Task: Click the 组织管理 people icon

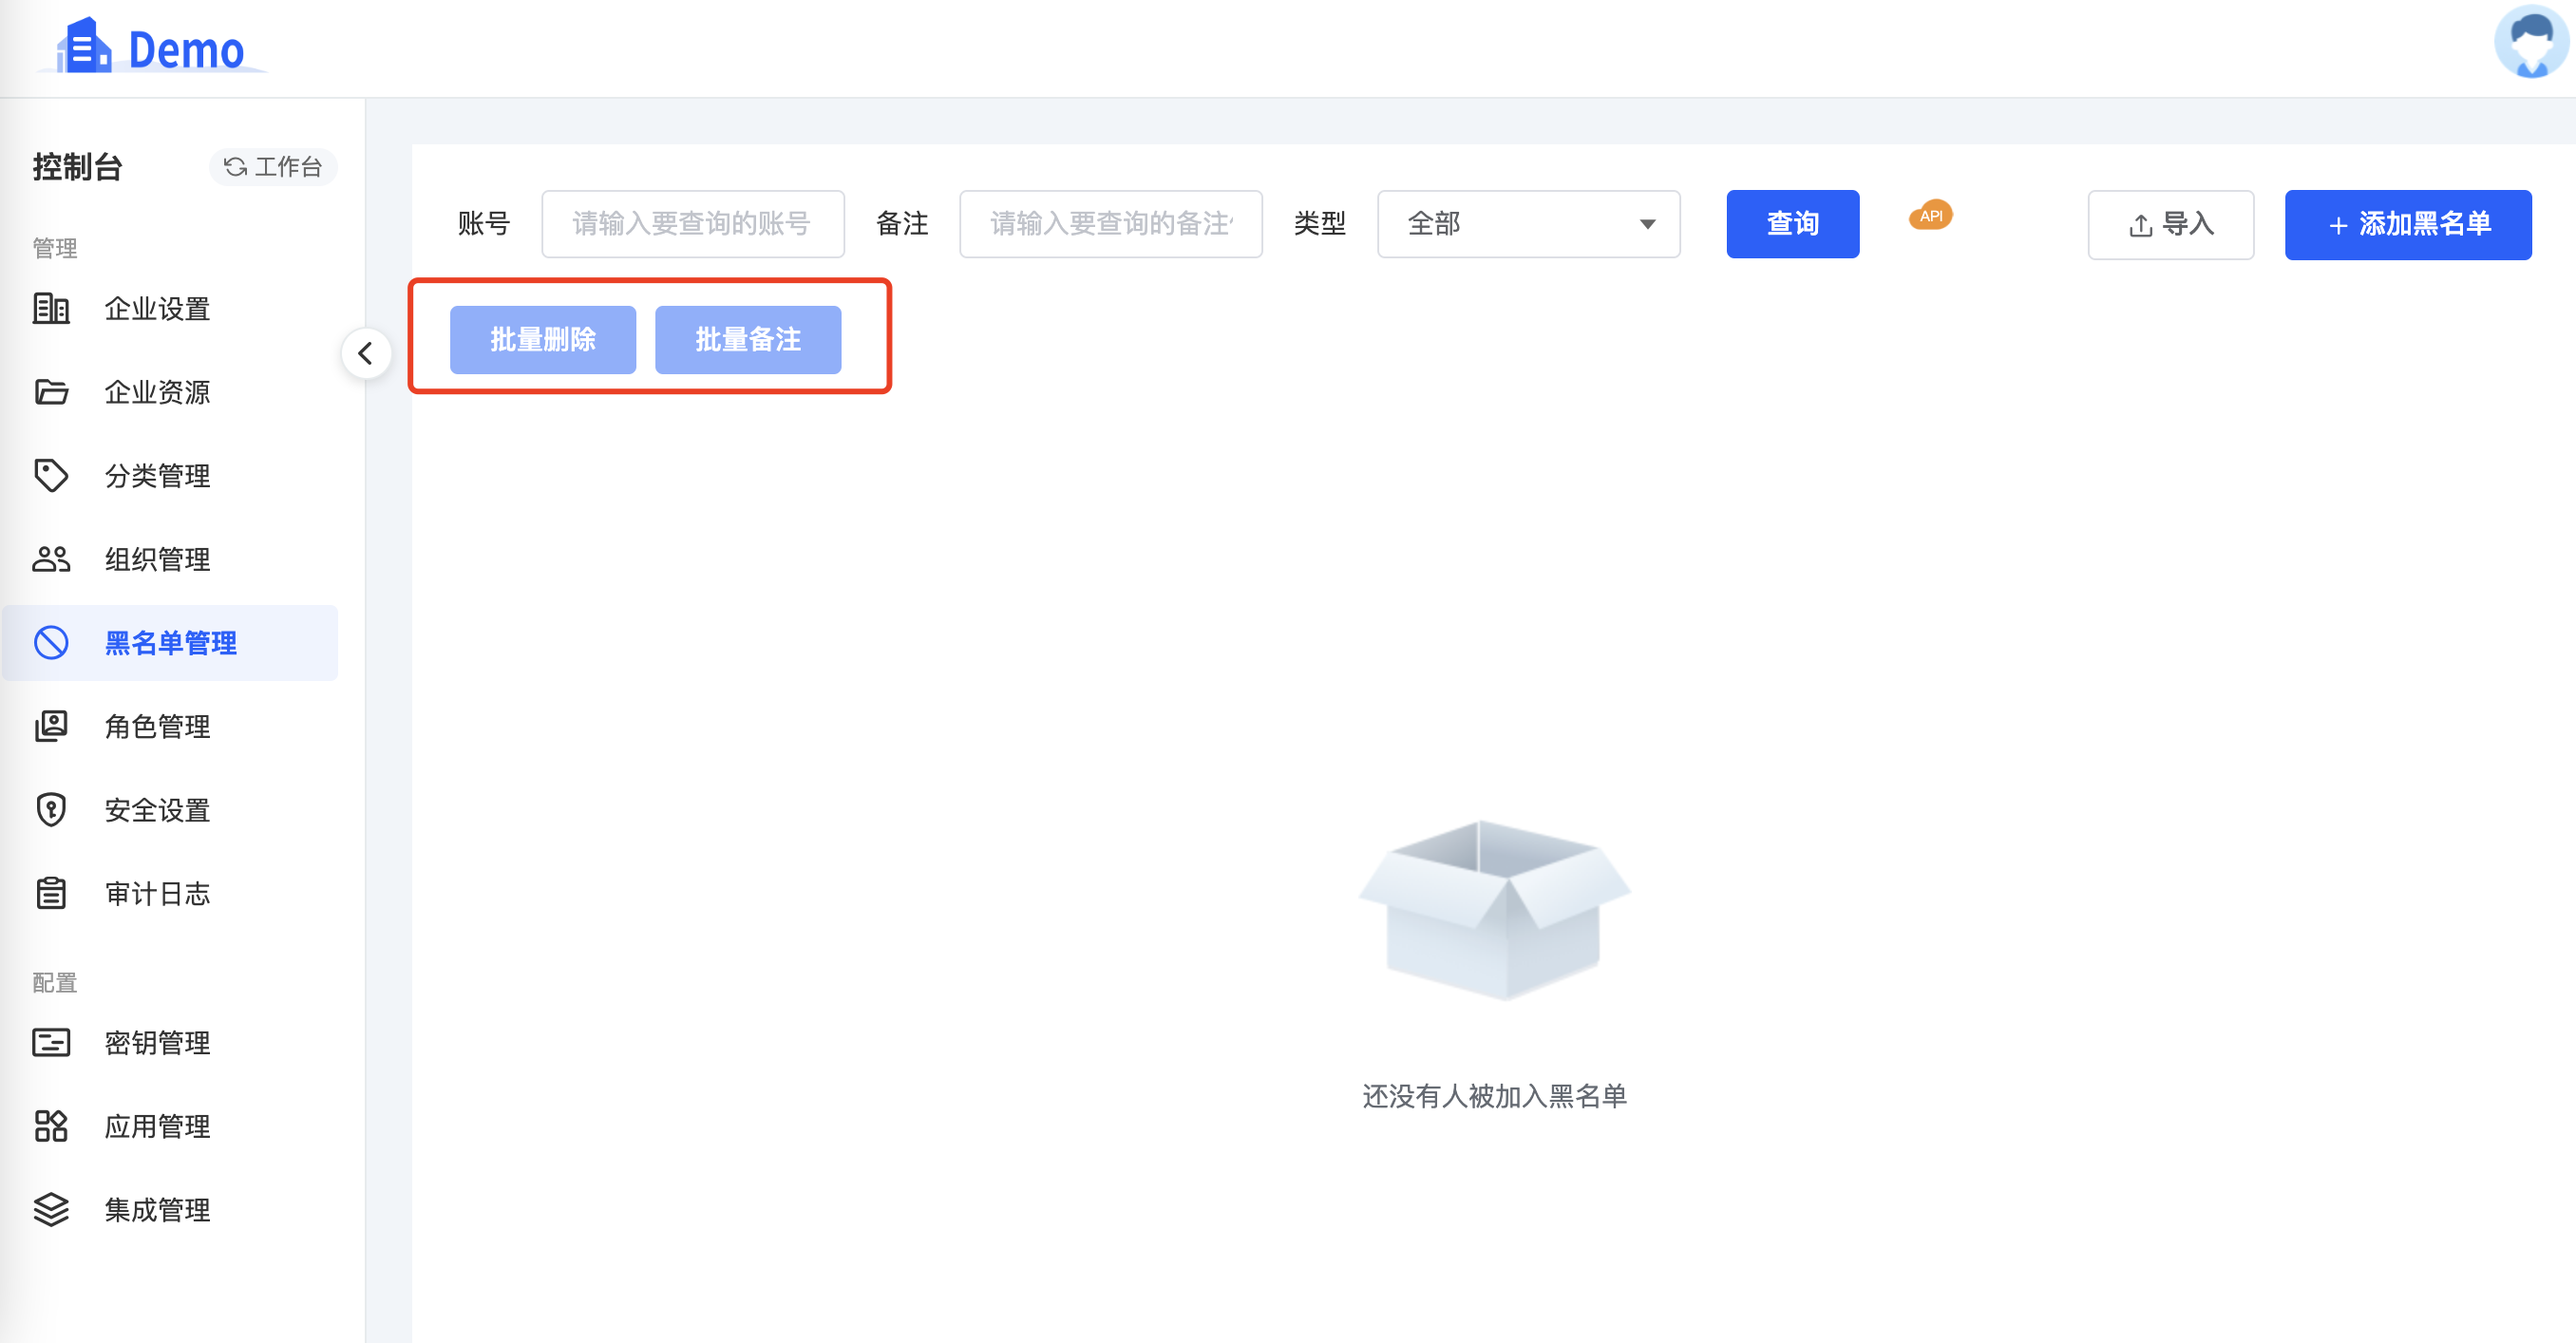Action: pyautogui.click(x=51, y=559)
